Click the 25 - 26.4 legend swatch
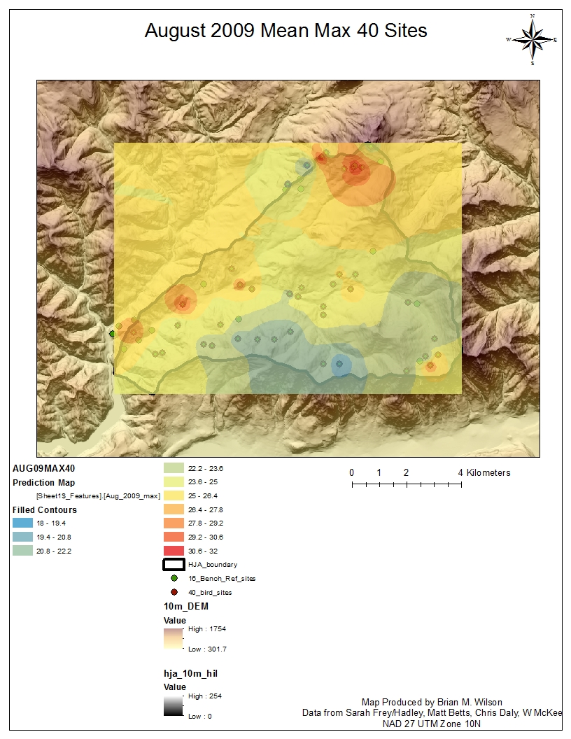 click(174, 495)
